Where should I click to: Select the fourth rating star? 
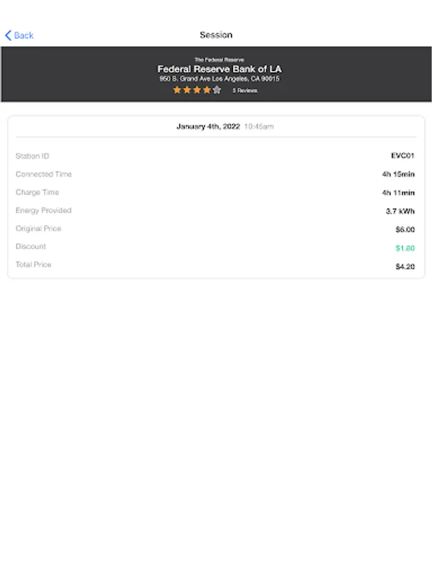pyautogui.click(x=207, y=90)
